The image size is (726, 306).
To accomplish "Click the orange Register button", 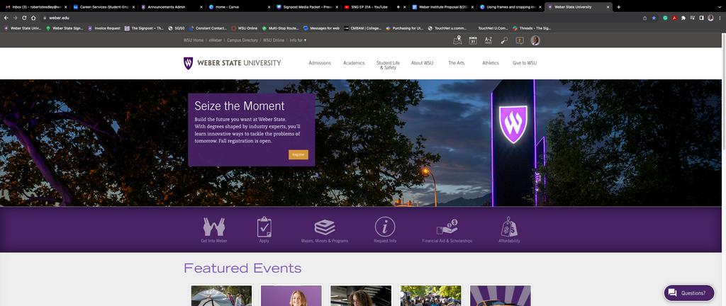I will point(298,154).
